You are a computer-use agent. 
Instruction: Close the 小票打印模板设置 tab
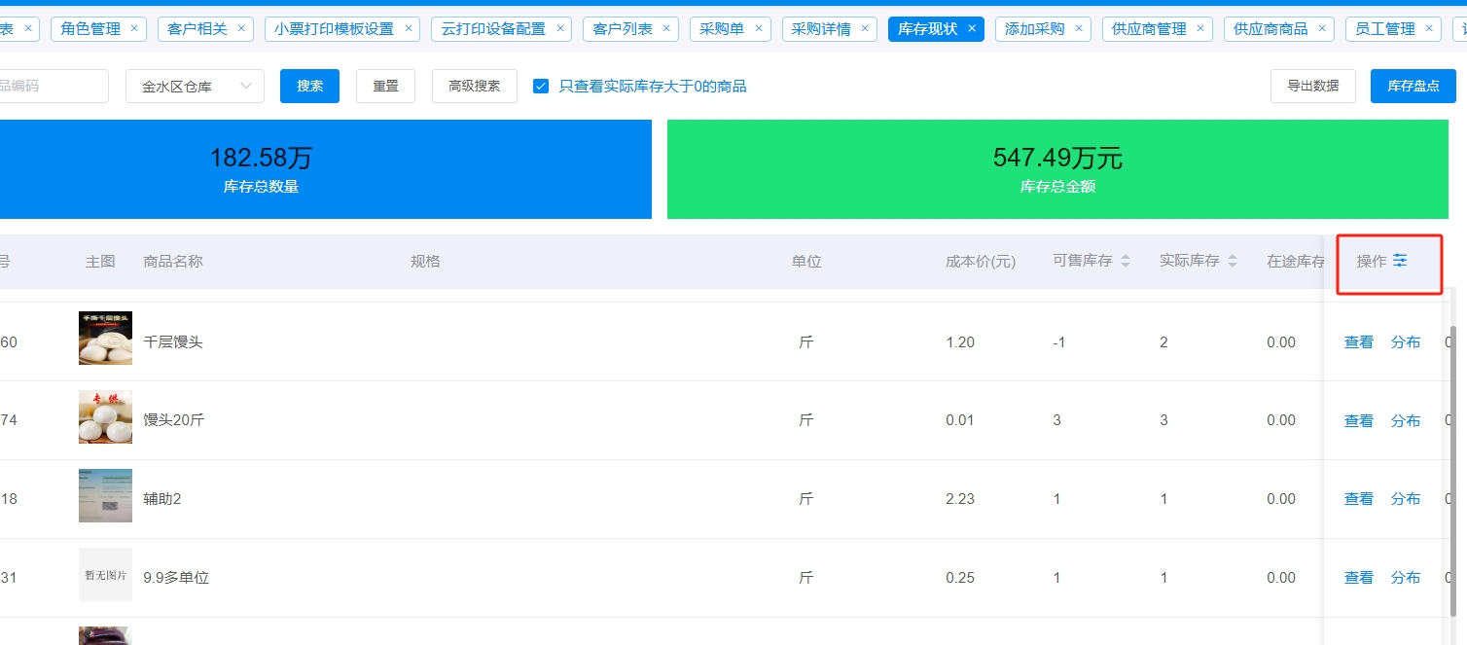(x=408, y=28)
